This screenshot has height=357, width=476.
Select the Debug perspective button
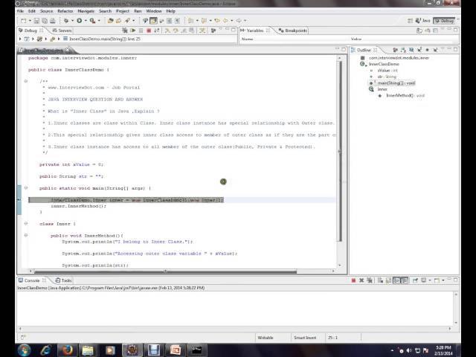tap(444, 21)
